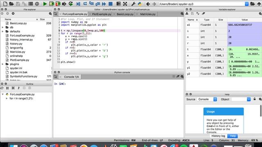Run the current cell
Image resolution: width=262 pixels, height=147 pixels.
click(52, 4)
